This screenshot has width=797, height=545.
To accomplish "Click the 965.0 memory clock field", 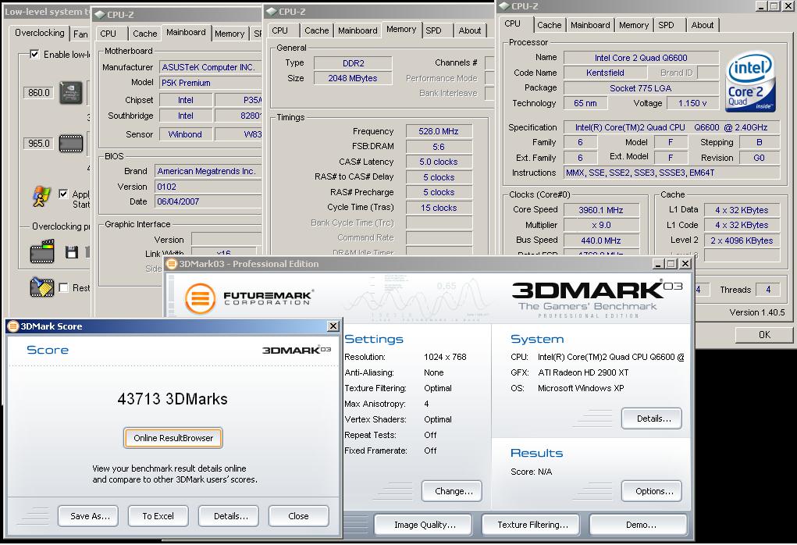I will [38, 144].
